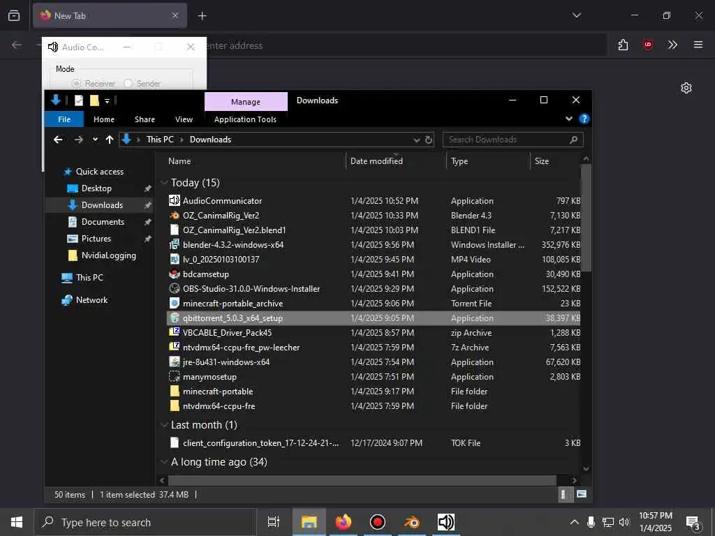
Task: Select Network in the navigation pane
Action: (x=91, y=300)
